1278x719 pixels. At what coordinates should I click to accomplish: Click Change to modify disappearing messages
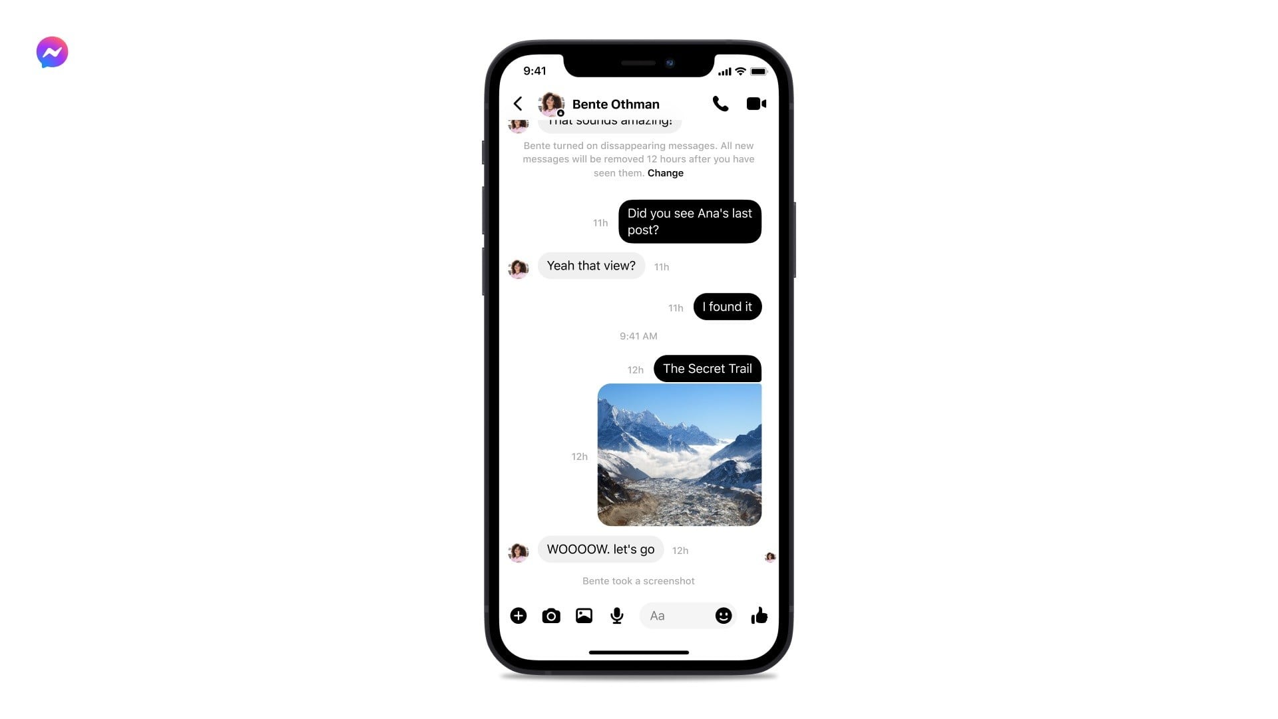pos(666,172)
